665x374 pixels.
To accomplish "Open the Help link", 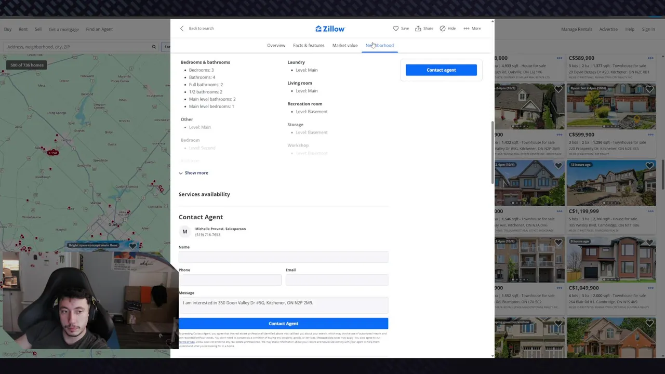I will [630, 30].
